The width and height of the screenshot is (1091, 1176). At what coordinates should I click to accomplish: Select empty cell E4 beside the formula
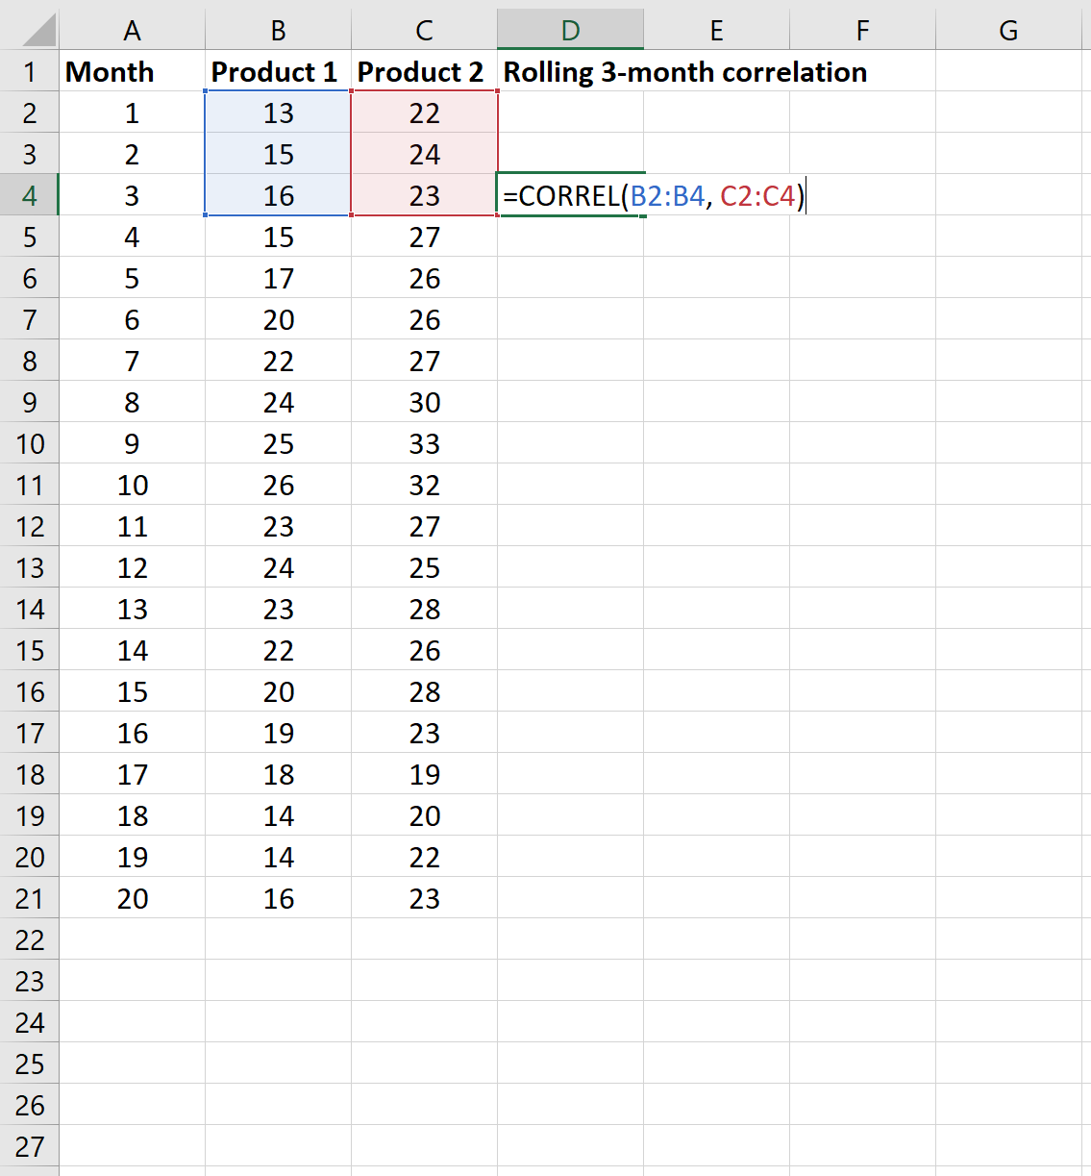[716, 195]
